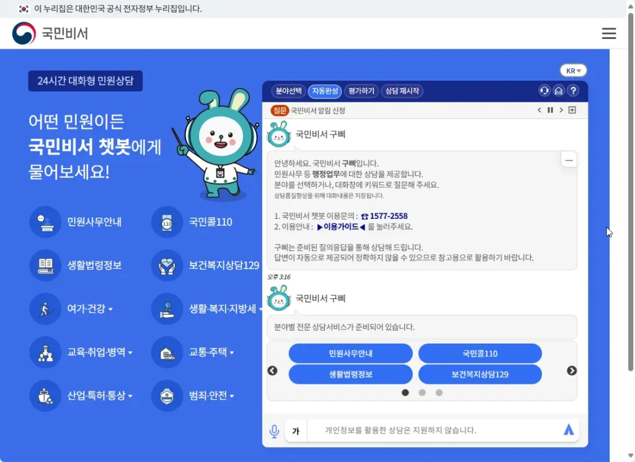Click the microphone voice input icon
Image resolution: width=635 pixels, height=462 pixels.
tap(274, 431)
